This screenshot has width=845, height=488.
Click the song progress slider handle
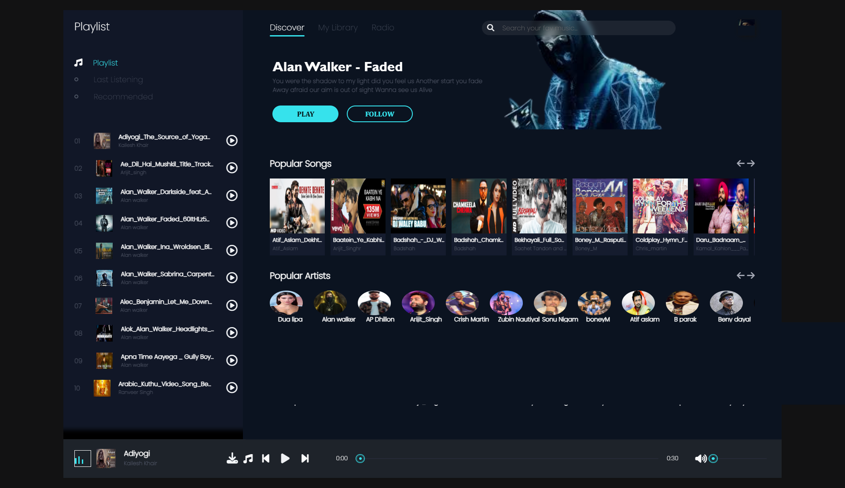(360, 459)
